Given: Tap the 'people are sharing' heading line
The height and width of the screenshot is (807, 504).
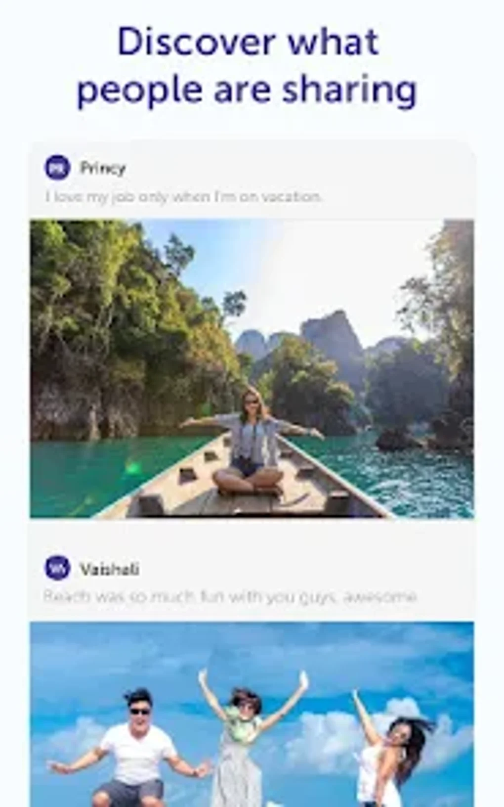Looking at the screenshot, I should point(247,90).
